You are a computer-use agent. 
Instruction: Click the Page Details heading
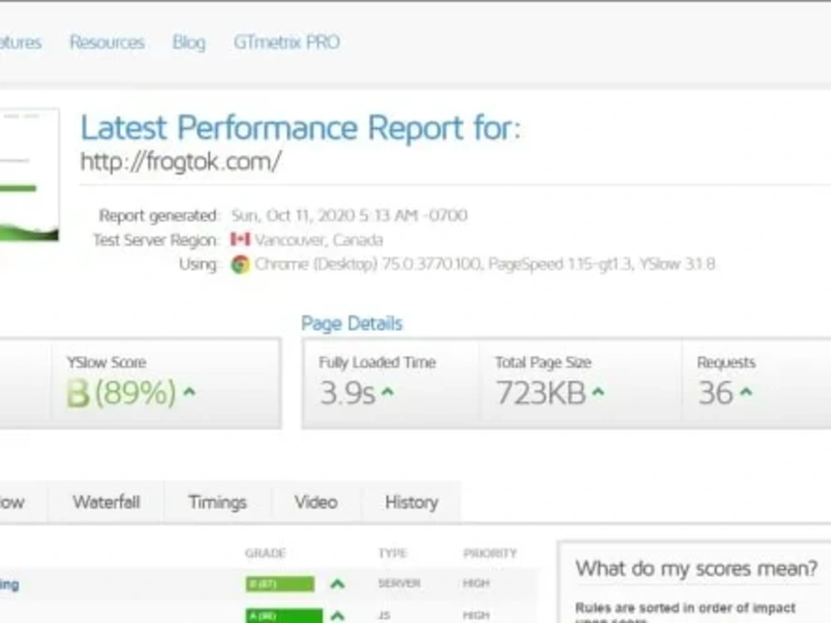pos(352,324)
